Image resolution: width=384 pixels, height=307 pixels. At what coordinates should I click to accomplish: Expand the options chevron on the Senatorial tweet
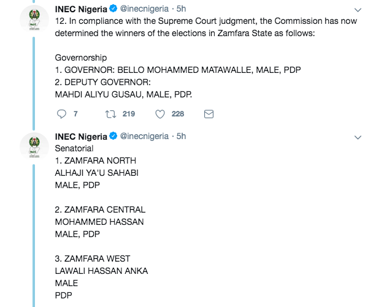[358, 137]
